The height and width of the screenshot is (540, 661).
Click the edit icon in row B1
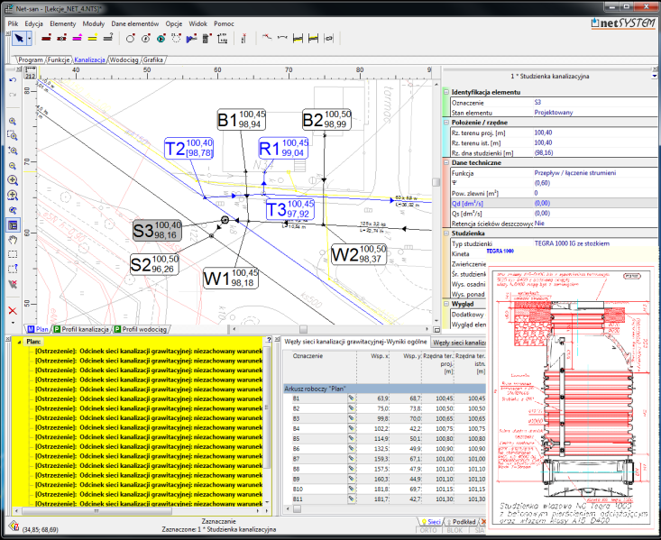coord(351,398)
